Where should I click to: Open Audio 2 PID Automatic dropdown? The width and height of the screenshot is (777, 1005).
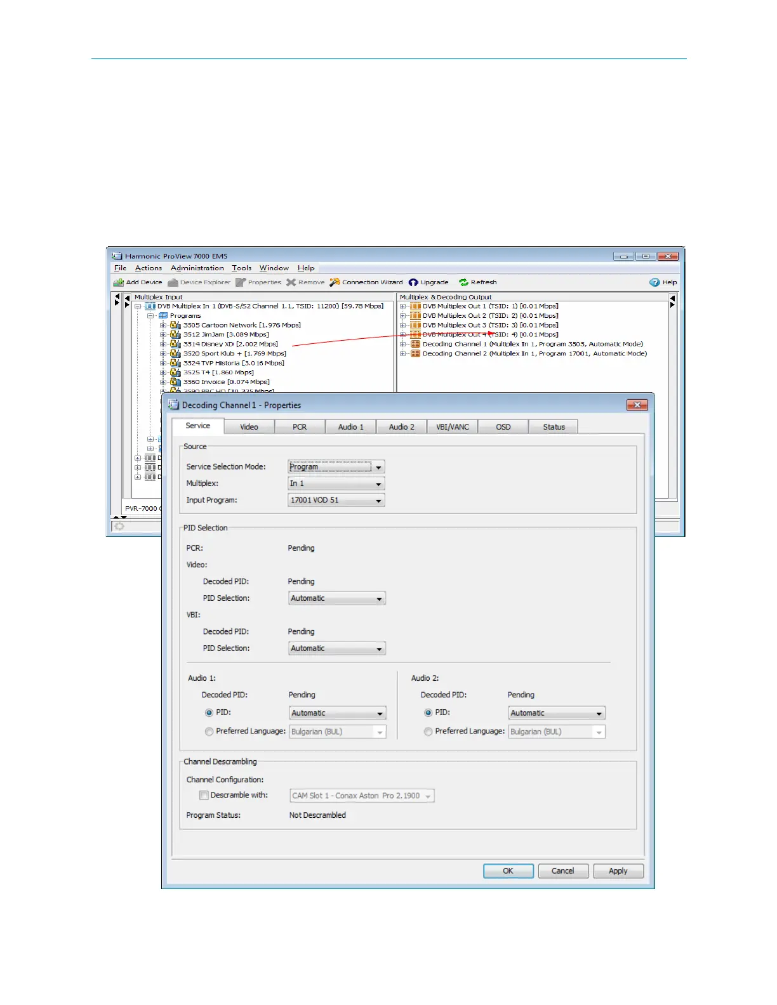coord(557,713)
